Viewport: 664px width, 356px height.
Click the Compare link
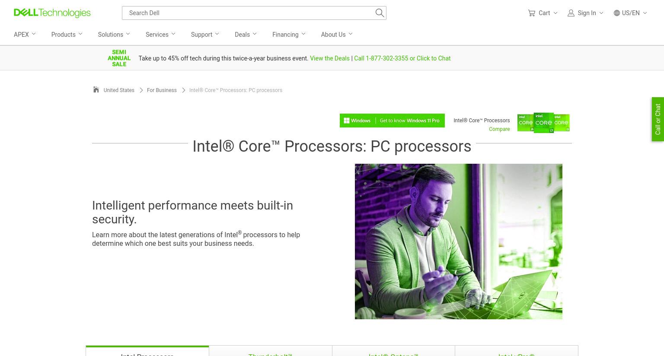[499, 129]
